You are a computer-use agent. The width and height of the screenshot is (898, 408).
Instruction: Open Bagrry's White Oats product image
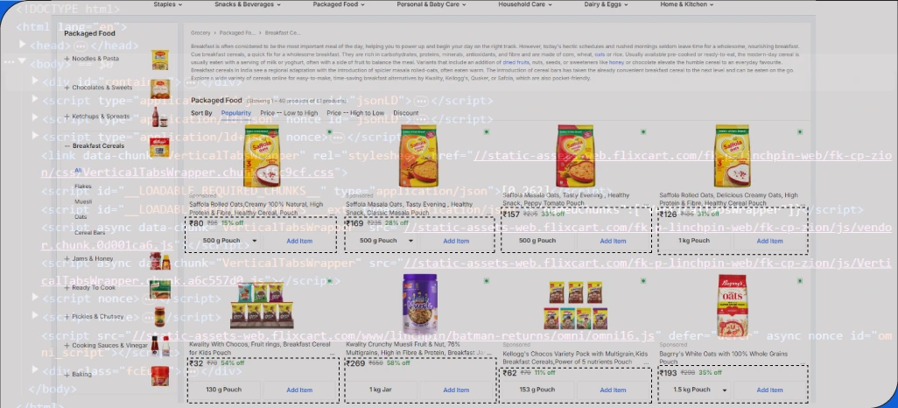coord(733,306)
